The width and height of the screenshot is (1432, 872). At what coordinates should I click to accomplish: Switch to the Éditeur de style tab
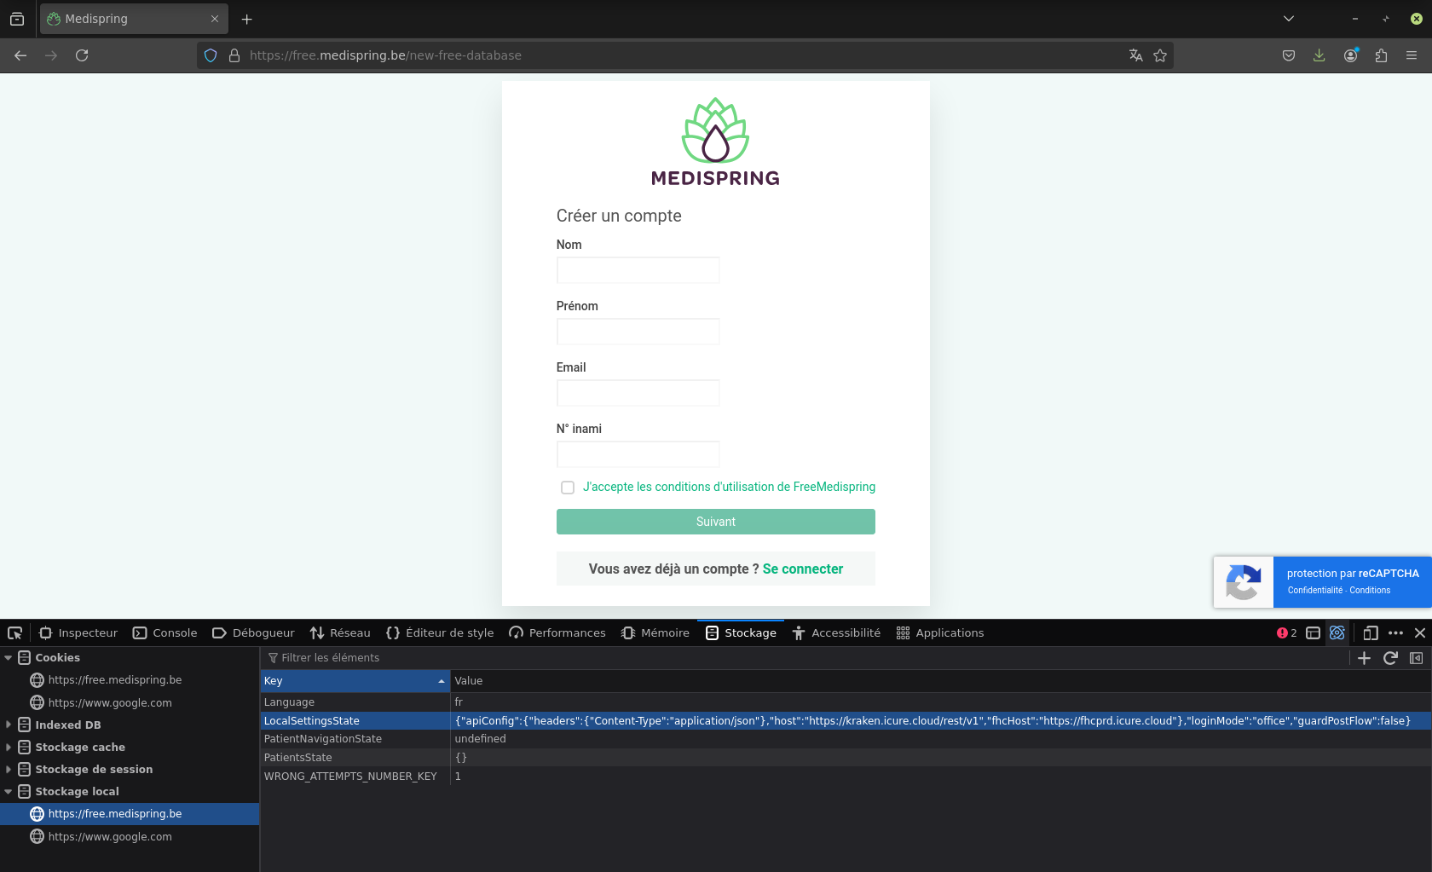click(x=440, y=632)
